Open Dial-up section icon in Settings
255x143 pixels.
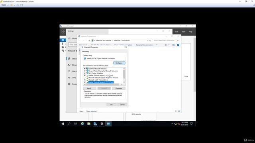click(x=69, y=71)
